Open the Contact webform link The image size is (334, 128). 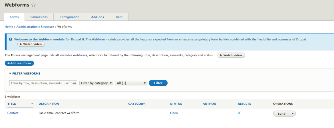pos(13,113)
